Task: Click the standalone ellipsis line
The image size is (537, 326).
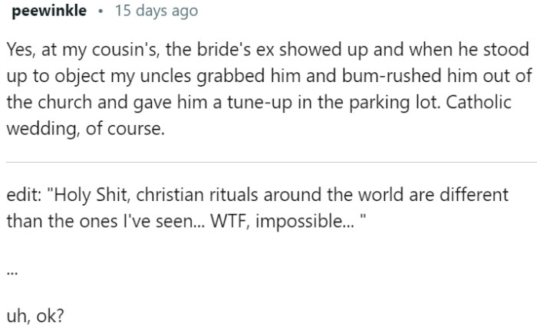Action: coord(11,273)
